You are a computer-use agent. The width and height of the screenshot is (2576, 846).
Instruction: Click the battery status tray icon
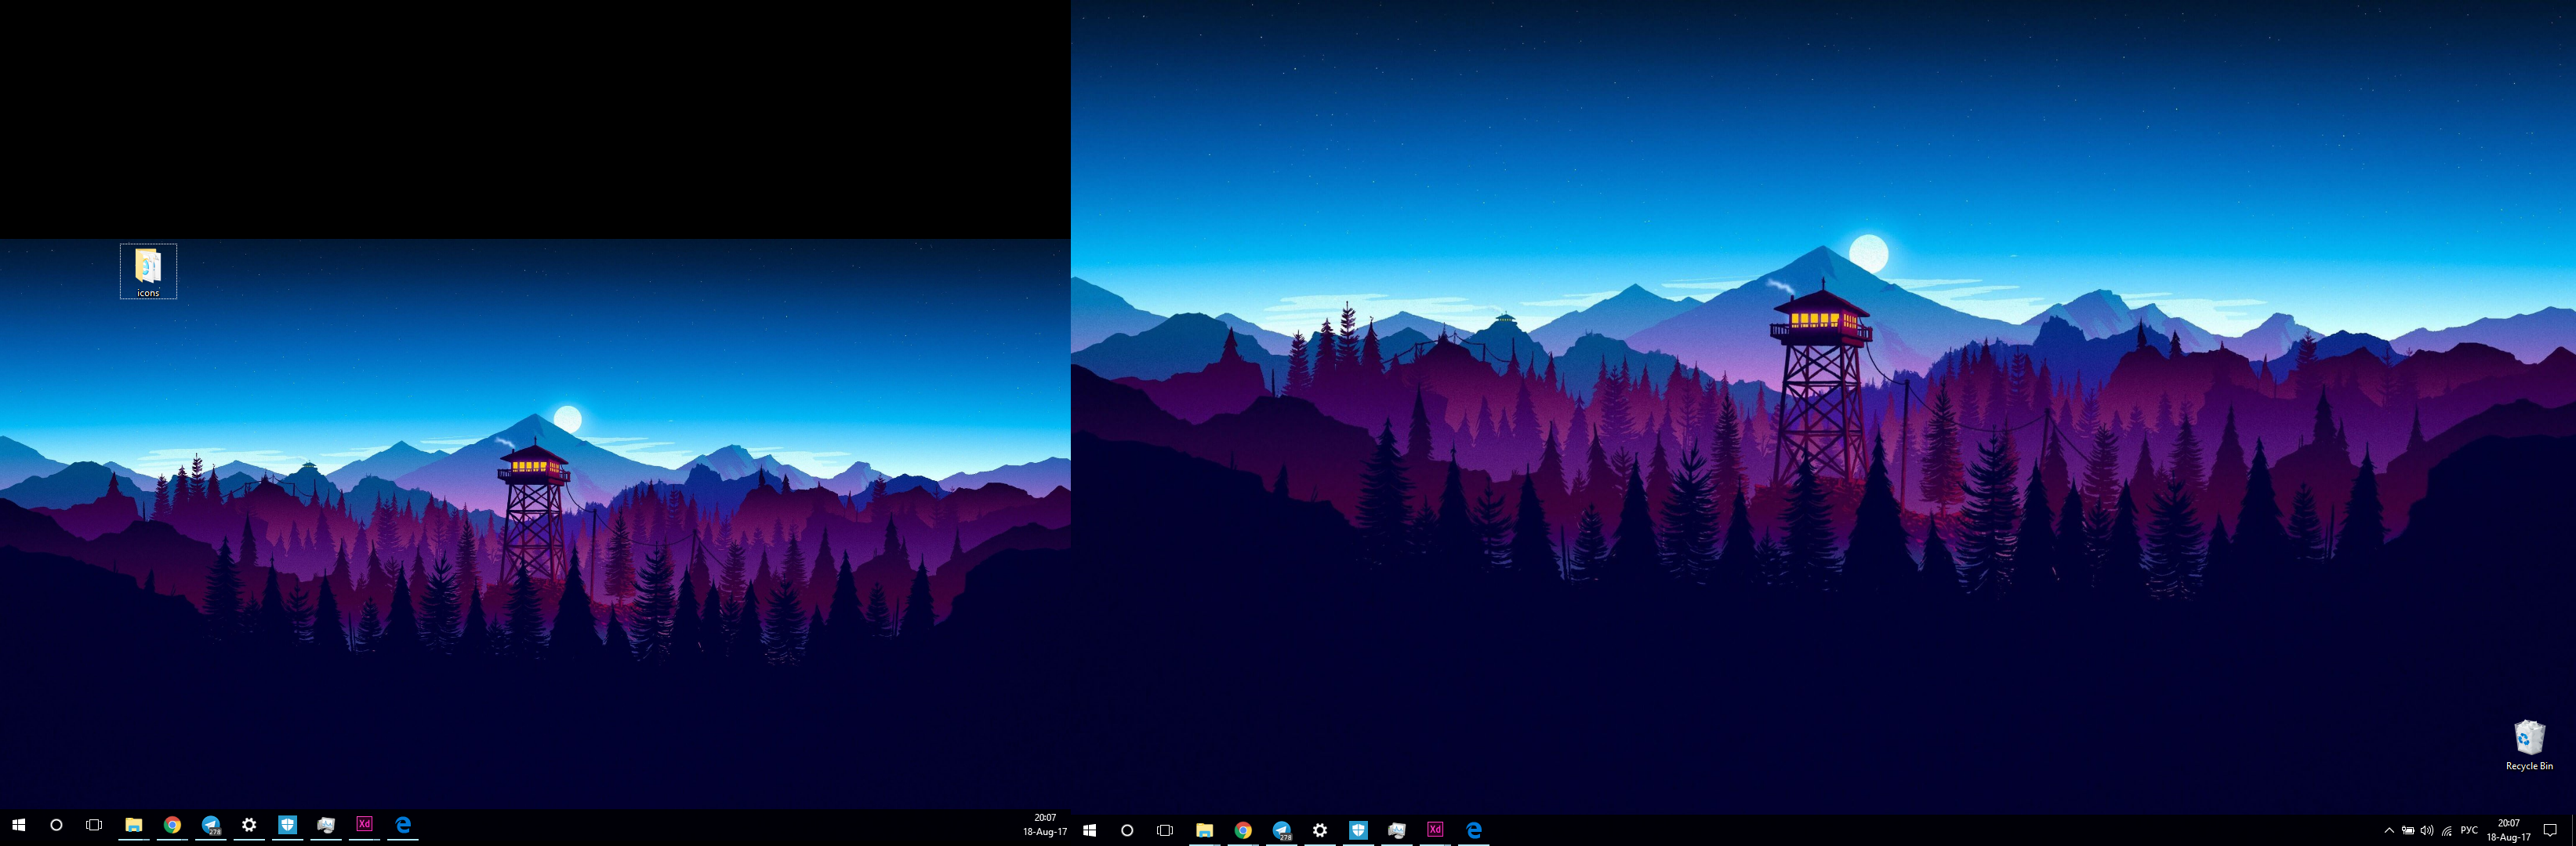[2408, 830]
